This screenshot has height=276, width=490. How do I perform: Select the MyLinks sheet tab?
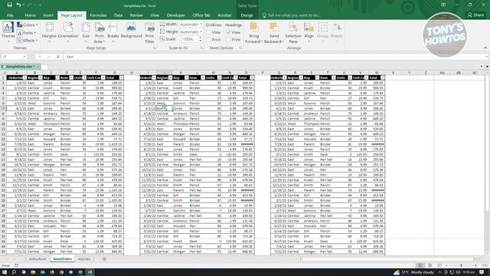click(x=83, y=259)
